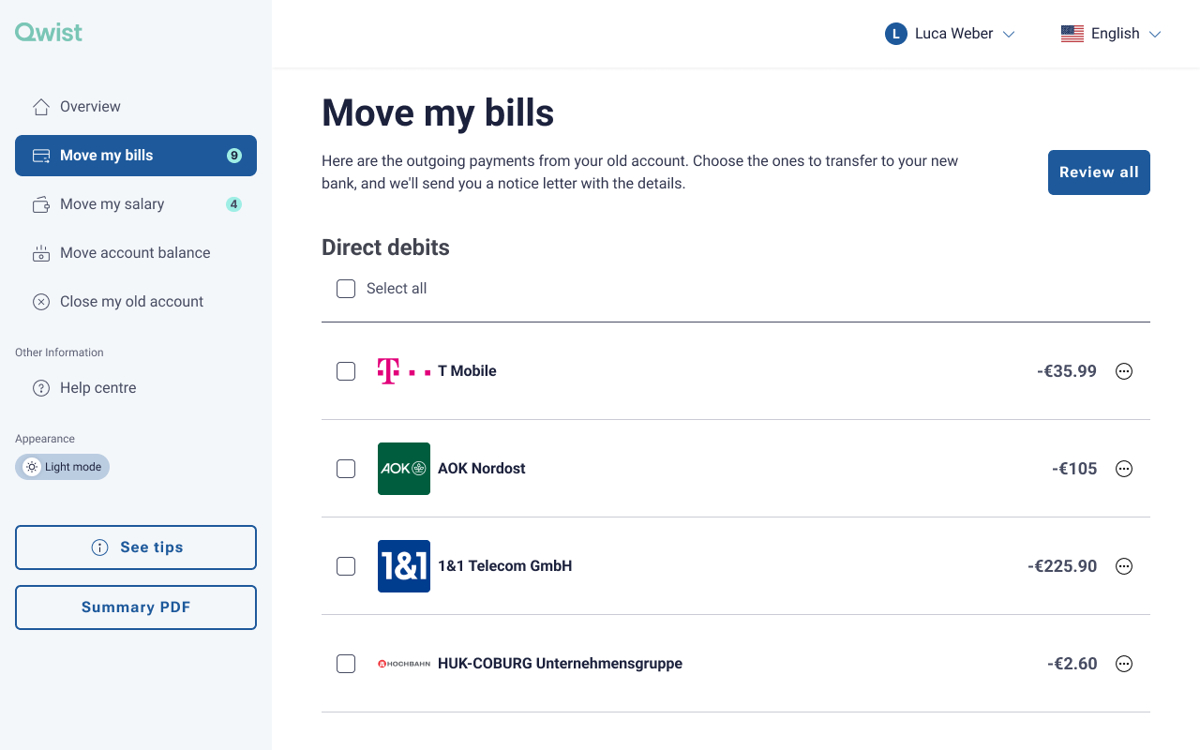Click the See tips button
The image size is (1200, 750).
pos(136,547)
